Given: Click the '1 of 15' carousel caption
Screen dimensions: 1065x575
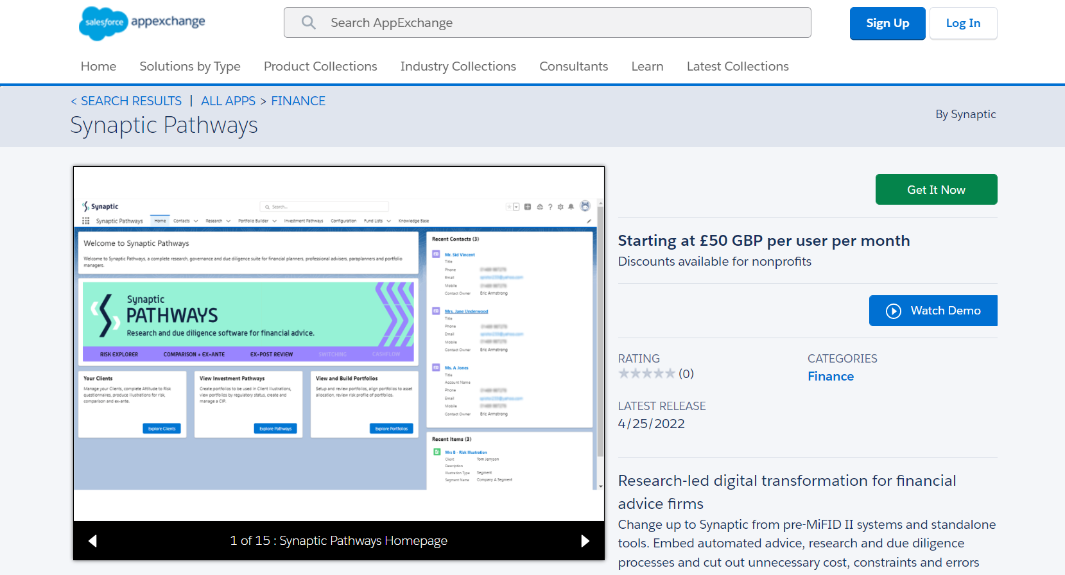Looking at the screenshot, I should (339, 541).
